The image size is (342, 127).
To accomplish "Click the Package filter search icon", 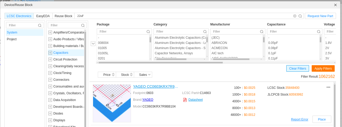I will point(148,31).
